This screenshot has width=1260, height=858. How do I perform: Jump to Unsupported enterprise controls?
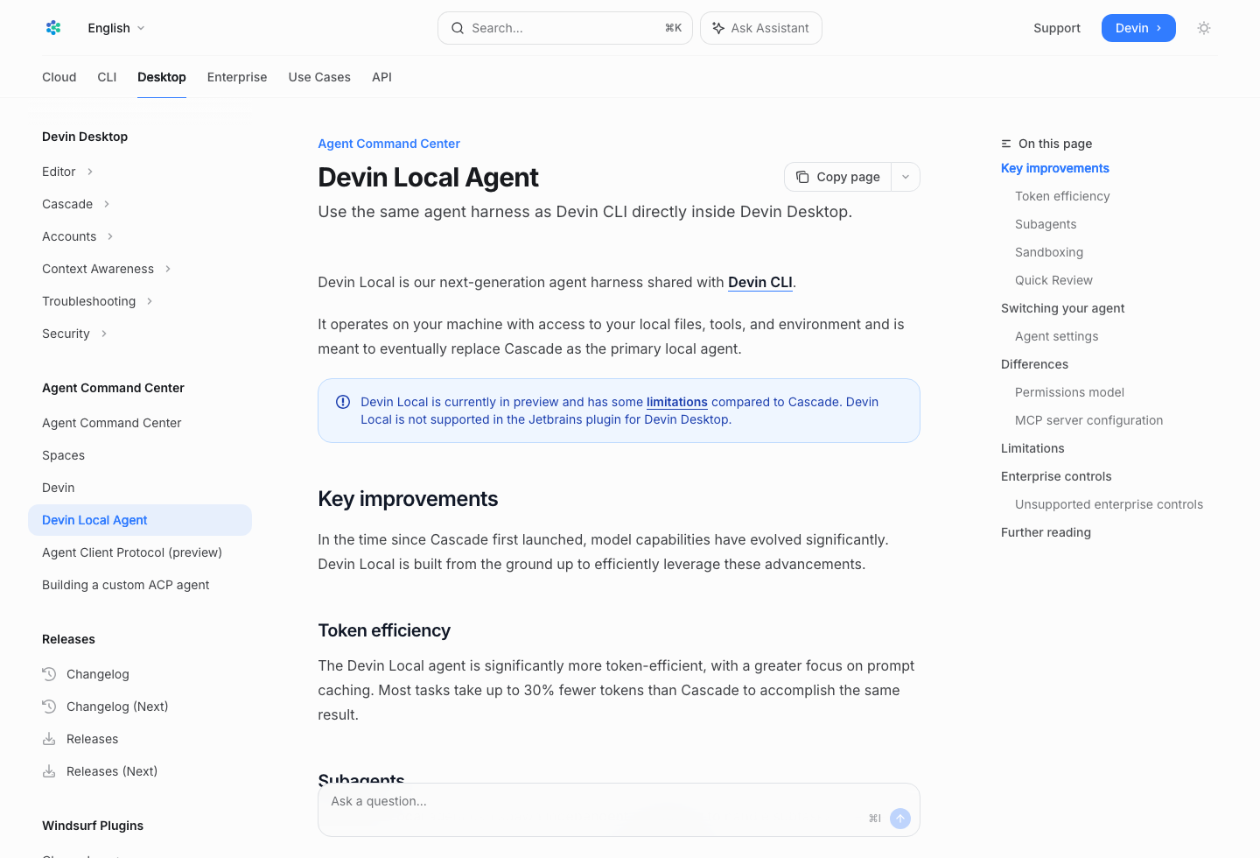click(x=1109, y=504)
